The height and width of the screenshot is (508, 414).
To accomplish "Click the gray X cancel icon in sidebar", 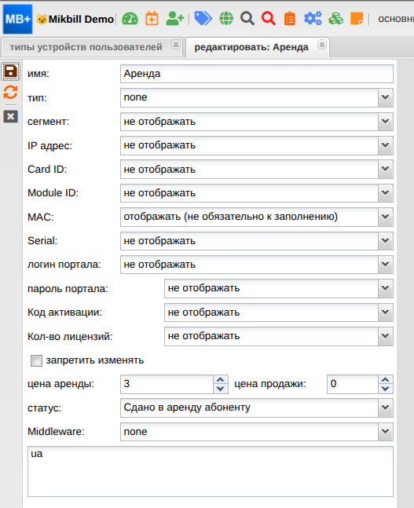I will tap(11, 116).
